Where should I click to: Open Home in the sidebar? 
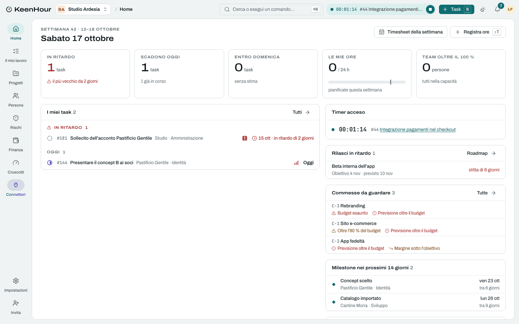[16, 32]
